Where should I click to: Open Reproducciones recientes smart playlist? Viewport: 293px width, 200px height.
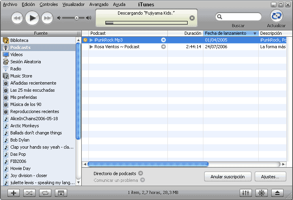[x=38, y=111]
